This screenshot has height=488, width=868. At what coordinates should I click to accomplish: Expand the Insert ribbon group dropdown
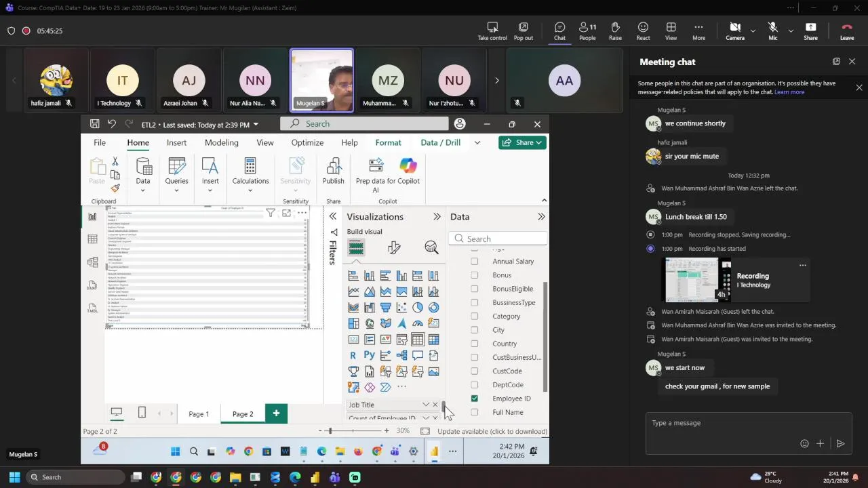(x=210, y=190)
